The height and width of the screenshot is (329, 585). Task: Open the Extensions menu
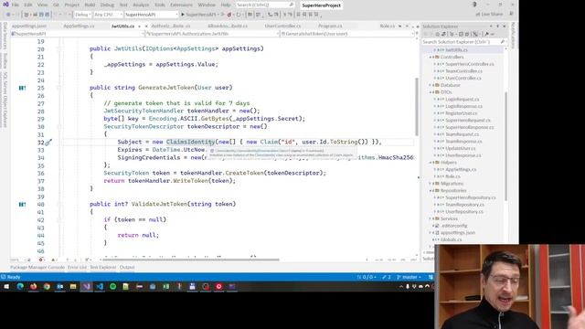click(x=181, y=5)
